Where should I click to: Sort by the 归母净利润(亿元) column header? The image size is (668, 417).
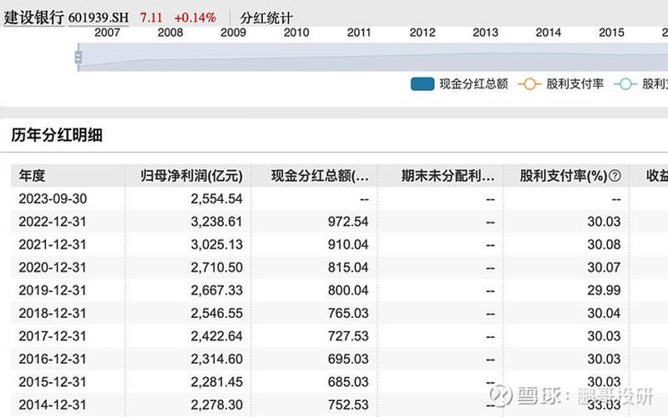(191, 176)
